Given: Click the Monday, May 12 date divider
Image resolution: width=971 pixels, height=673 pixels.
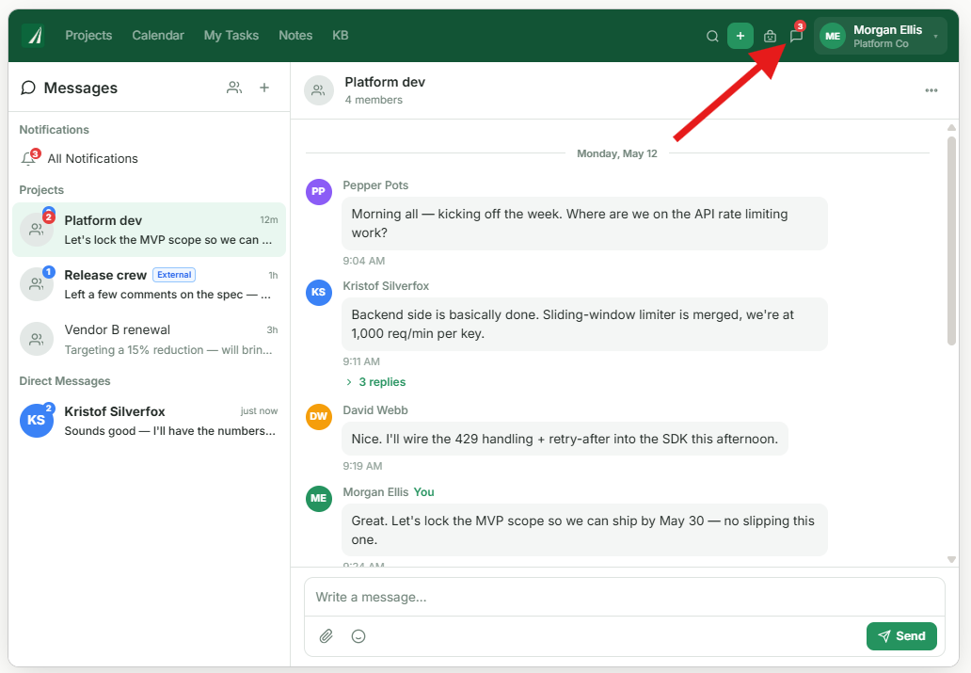Looking at the screenshot, I should tap(617, 153).
